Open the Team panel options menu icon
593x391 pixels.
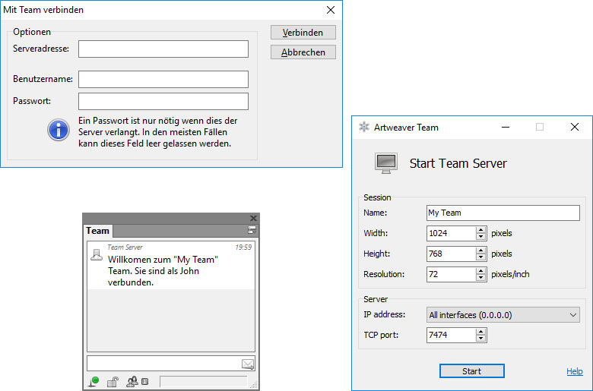pos(252,230)
